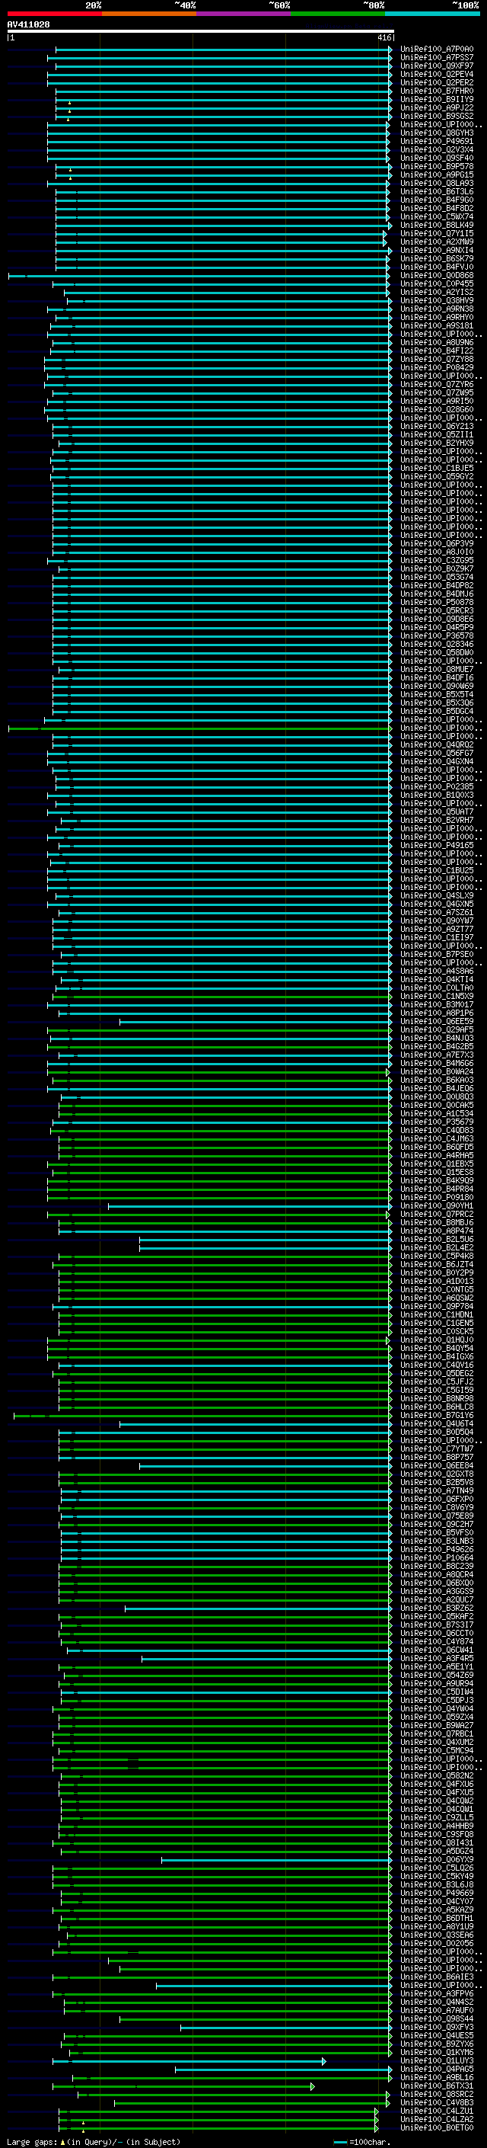Select hit label UniRef100_Q7PRC2
The height and width of the screenshot is (2148, 487).
tap(436, 1213)
